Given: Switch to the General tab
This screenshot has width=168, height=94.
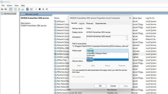Looking at the screenshot, I should [x=74, y=23].
